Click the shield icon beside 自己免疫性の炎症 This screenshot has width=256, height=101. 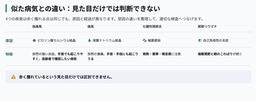(199, 40)
